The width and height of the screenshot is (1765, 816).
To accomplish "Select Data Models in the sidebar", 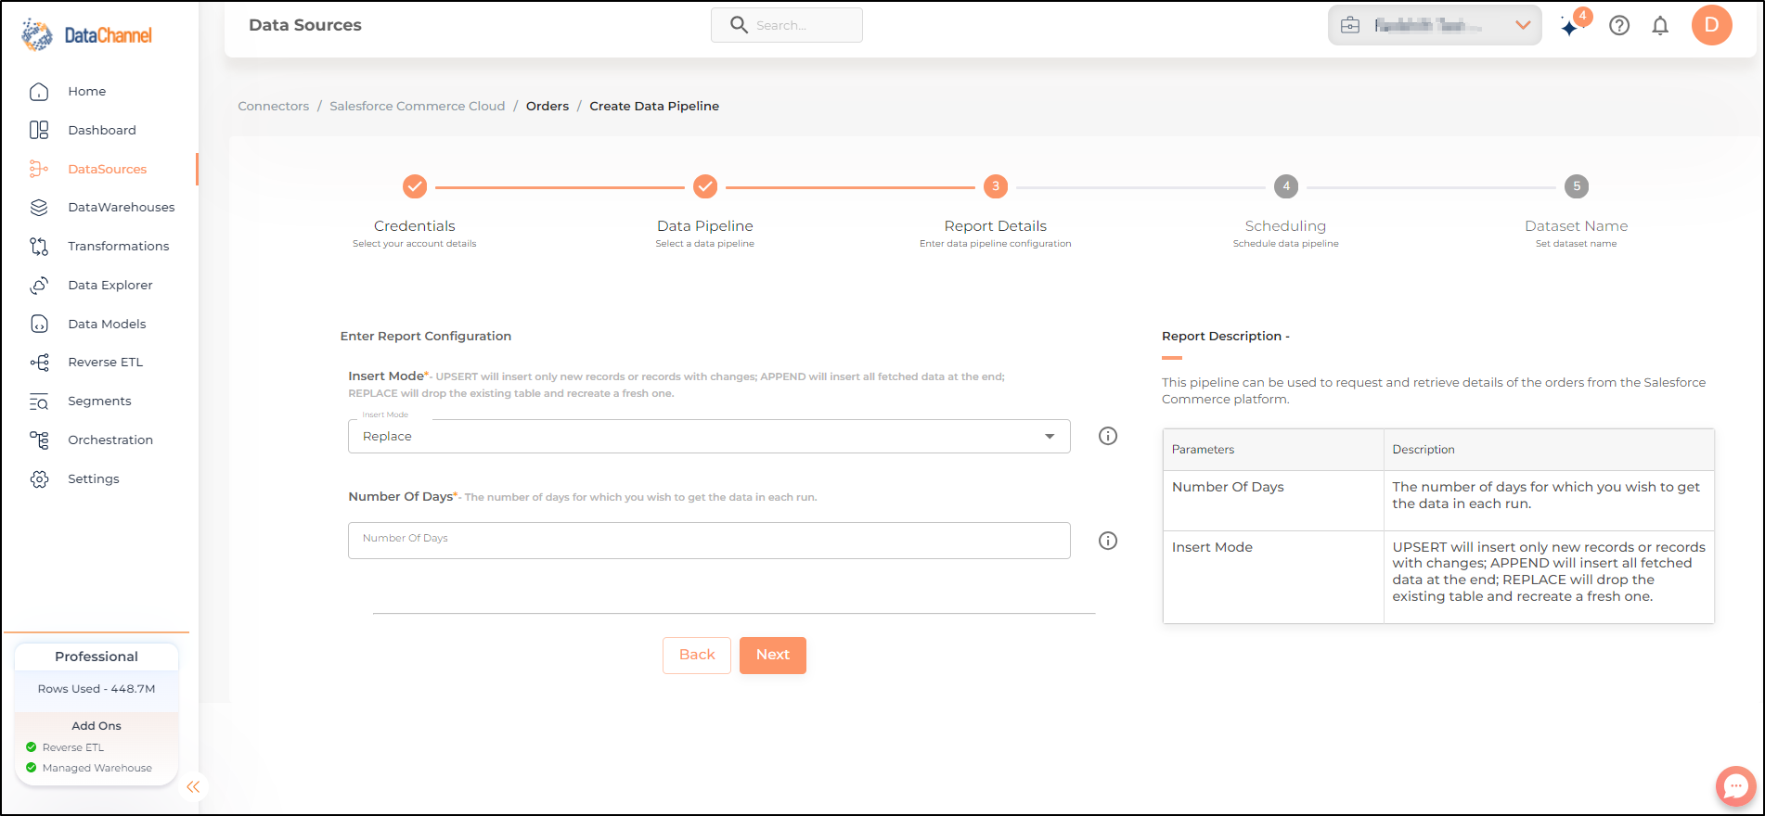I will tap(107, 324).
